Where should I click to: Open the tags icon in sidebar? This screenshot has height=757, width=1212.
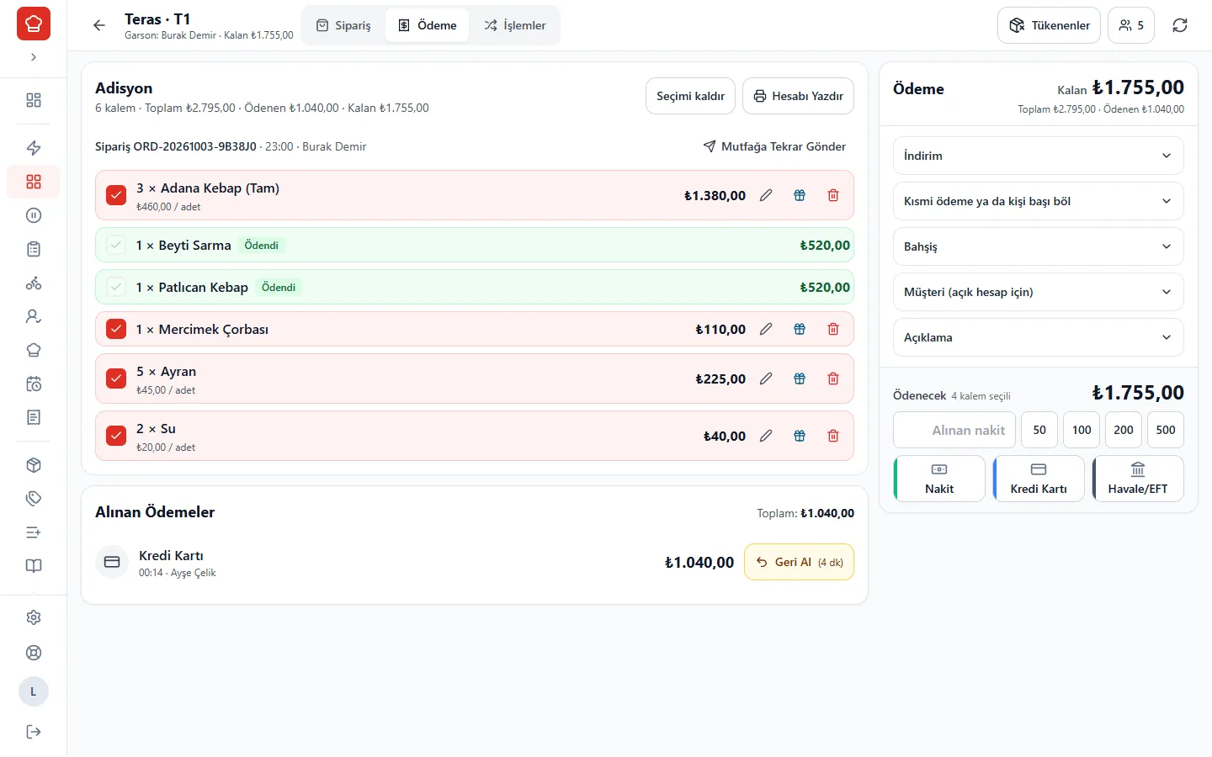[x=34, y=499]
